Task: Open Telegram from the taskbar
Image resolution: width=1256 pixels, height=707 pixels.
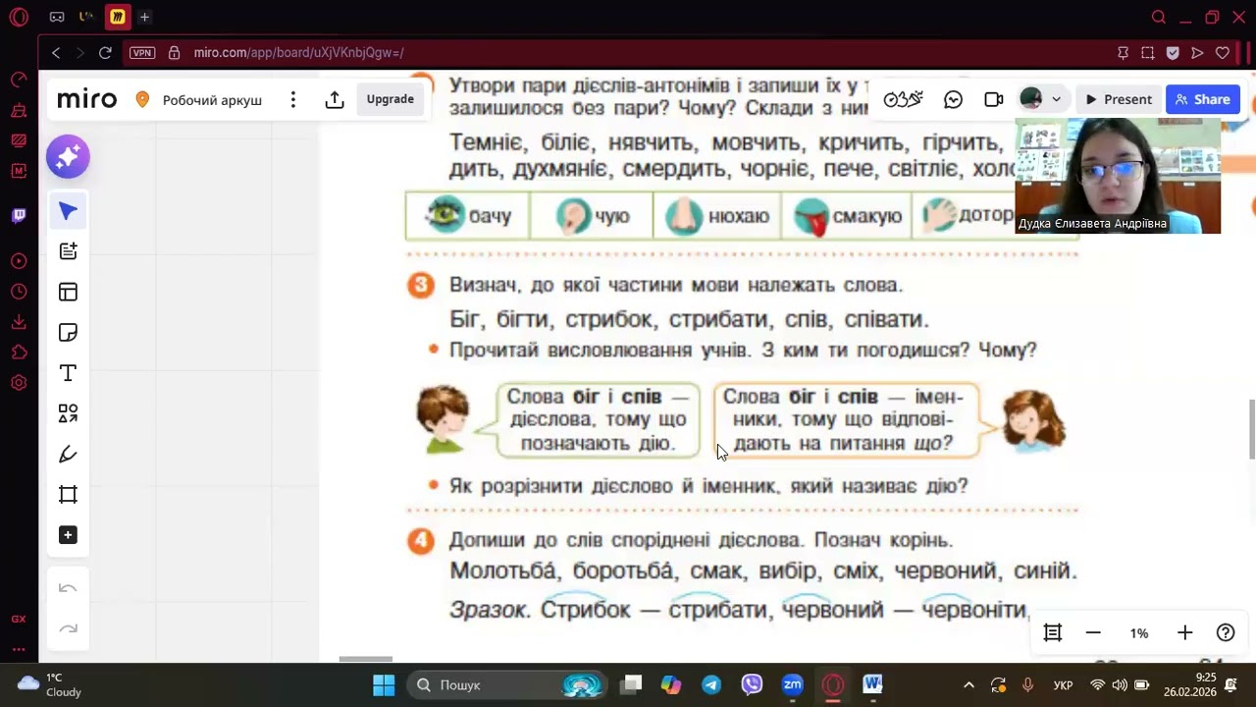Action: (x=711, y=685)
